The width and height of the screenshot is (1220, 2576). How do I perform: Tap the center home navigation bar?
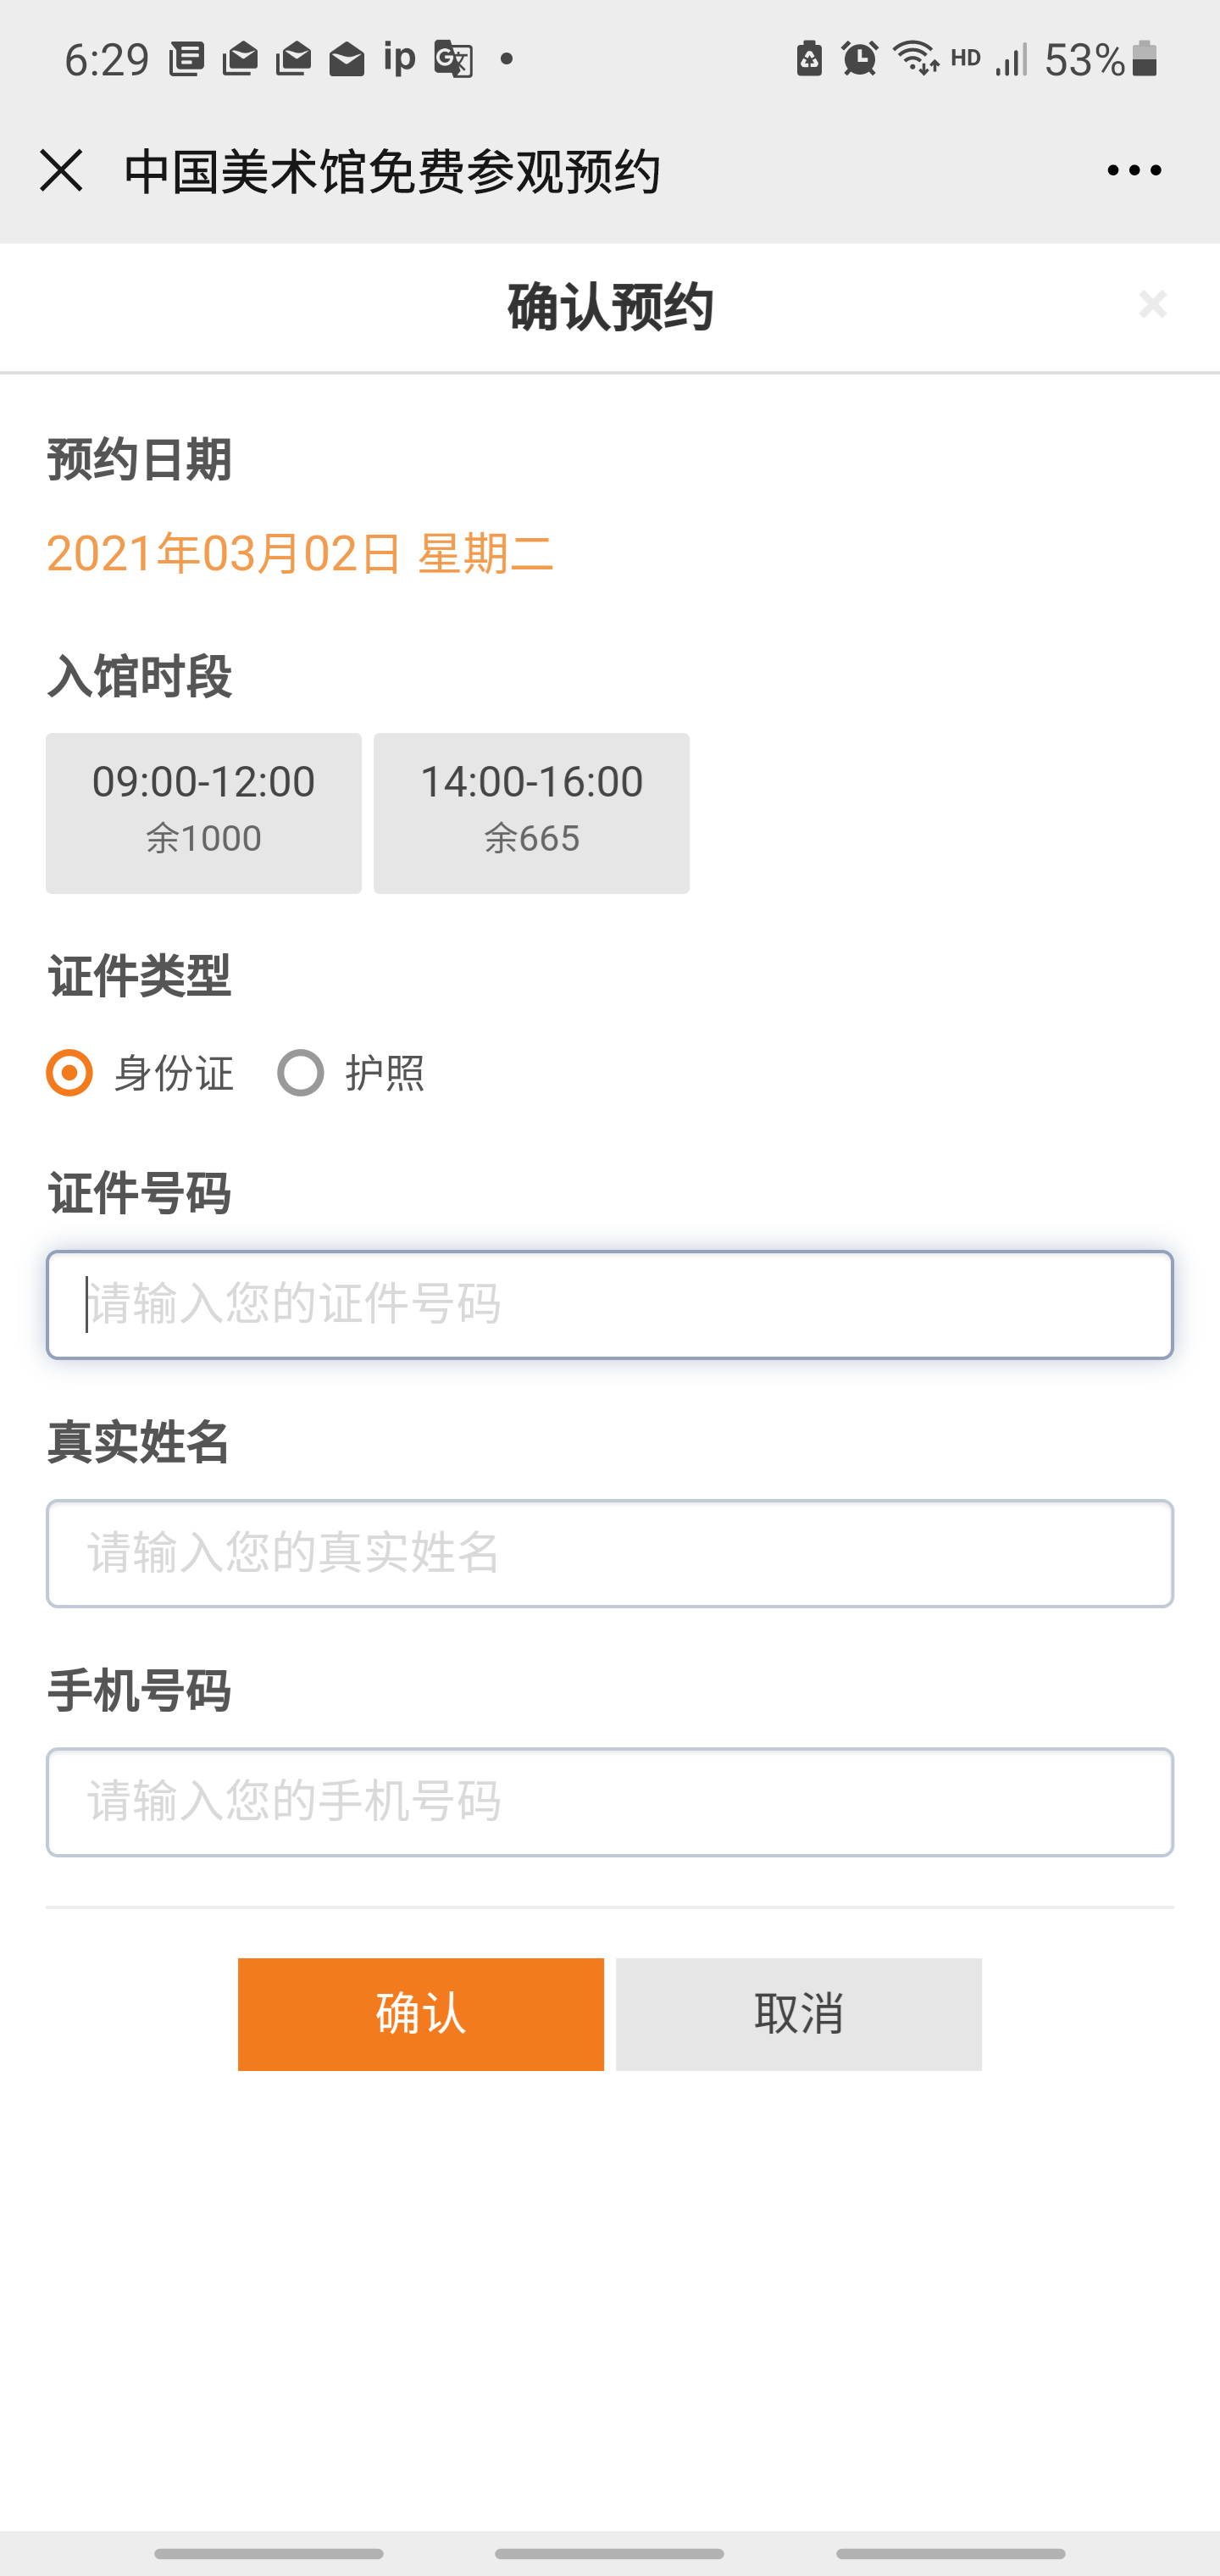(609, 2553)
